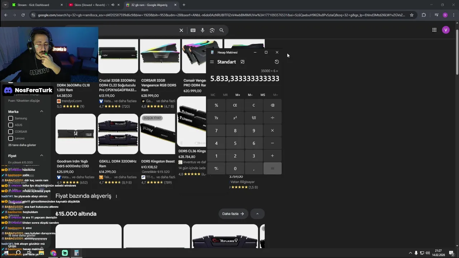The image size is (459, 258).
Task: Switch to Stream - Kick Dashboard tab
Action: (37, 5)
